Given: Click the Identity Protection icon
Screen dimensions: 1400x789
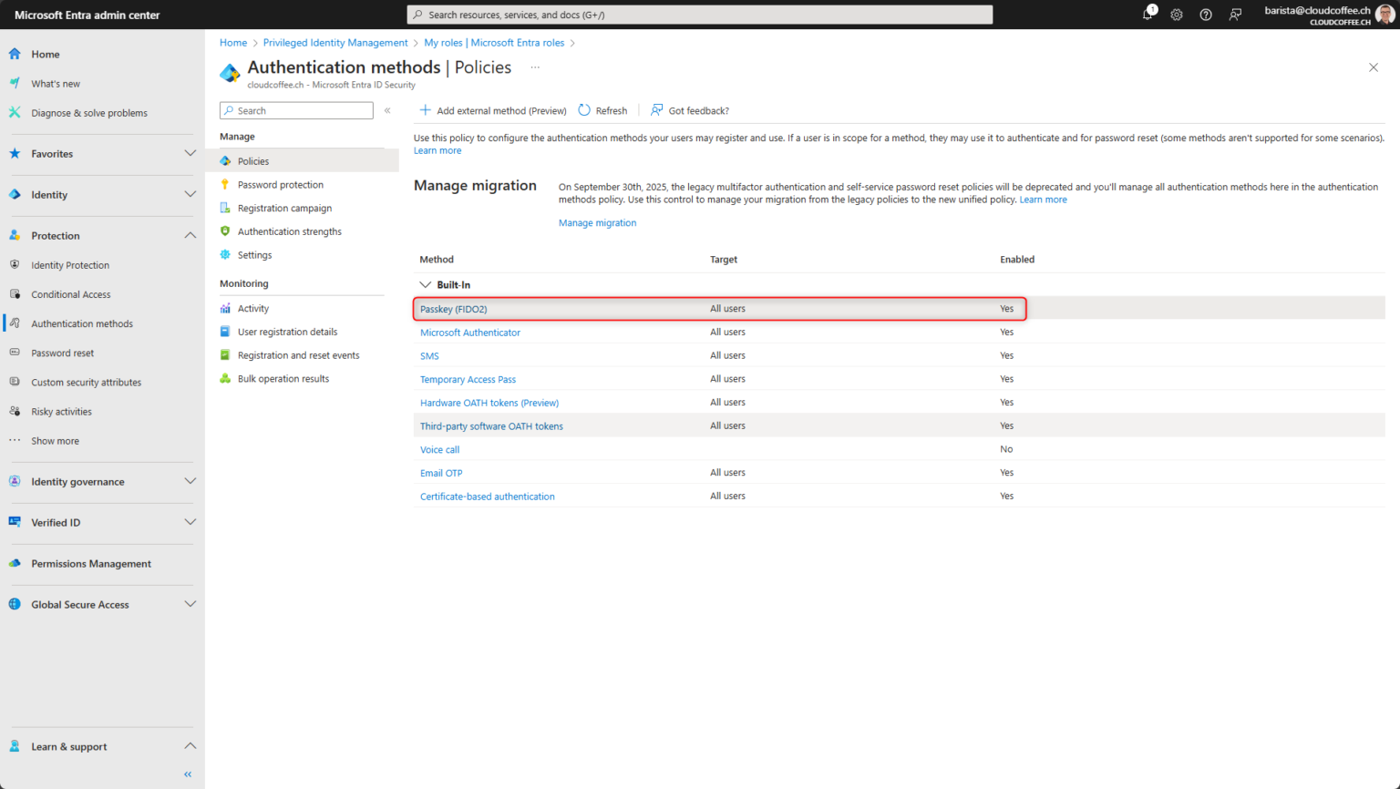Looking at the screenshot, I should click(x=15, y=265).
